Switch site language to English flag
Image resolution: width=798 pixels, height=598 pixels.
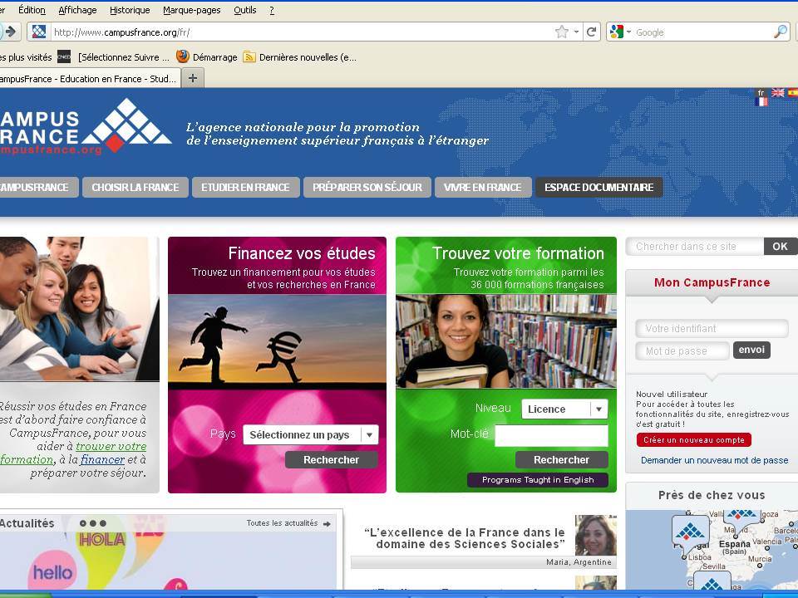point(778,92)
